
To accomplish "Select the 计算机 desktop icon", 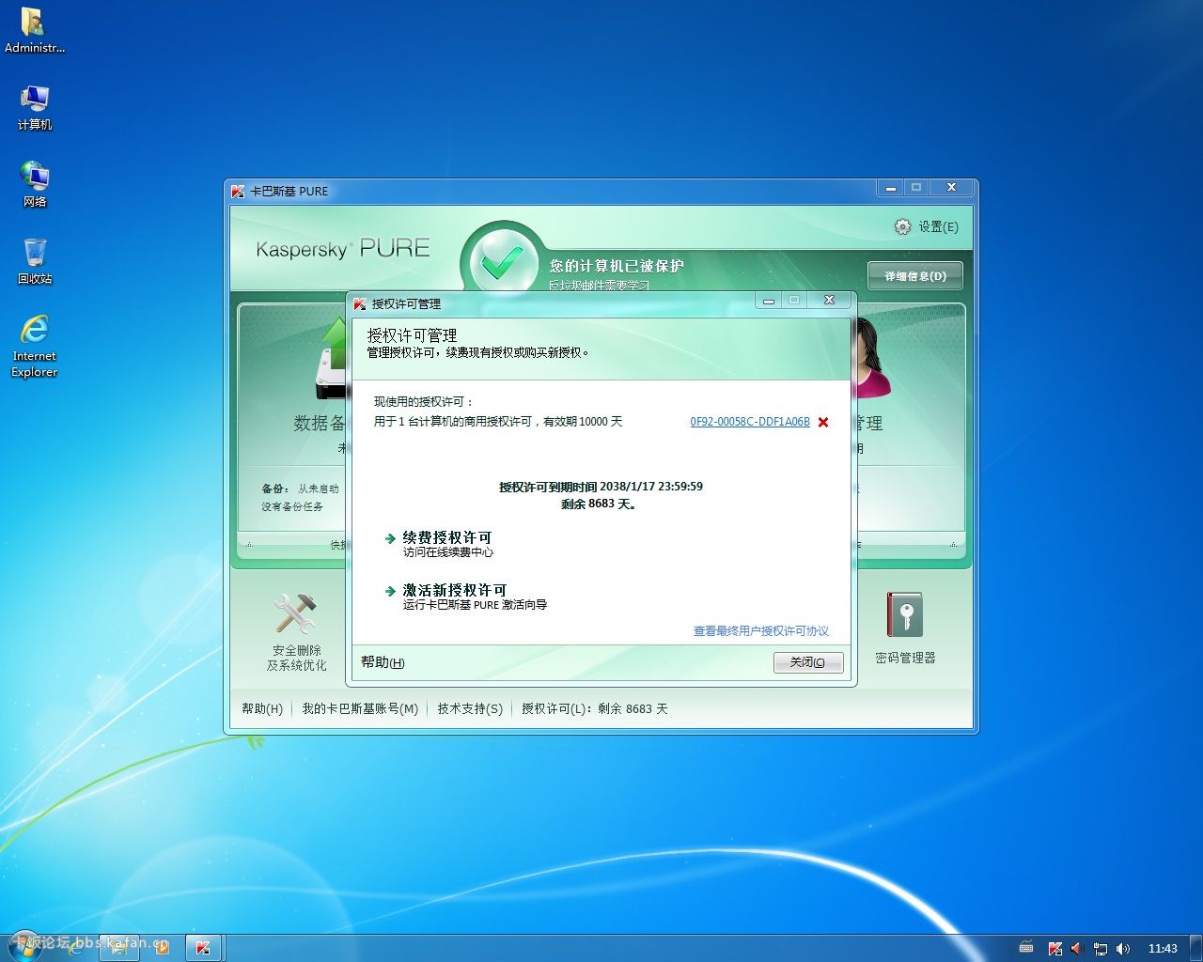I will [34, 107].
